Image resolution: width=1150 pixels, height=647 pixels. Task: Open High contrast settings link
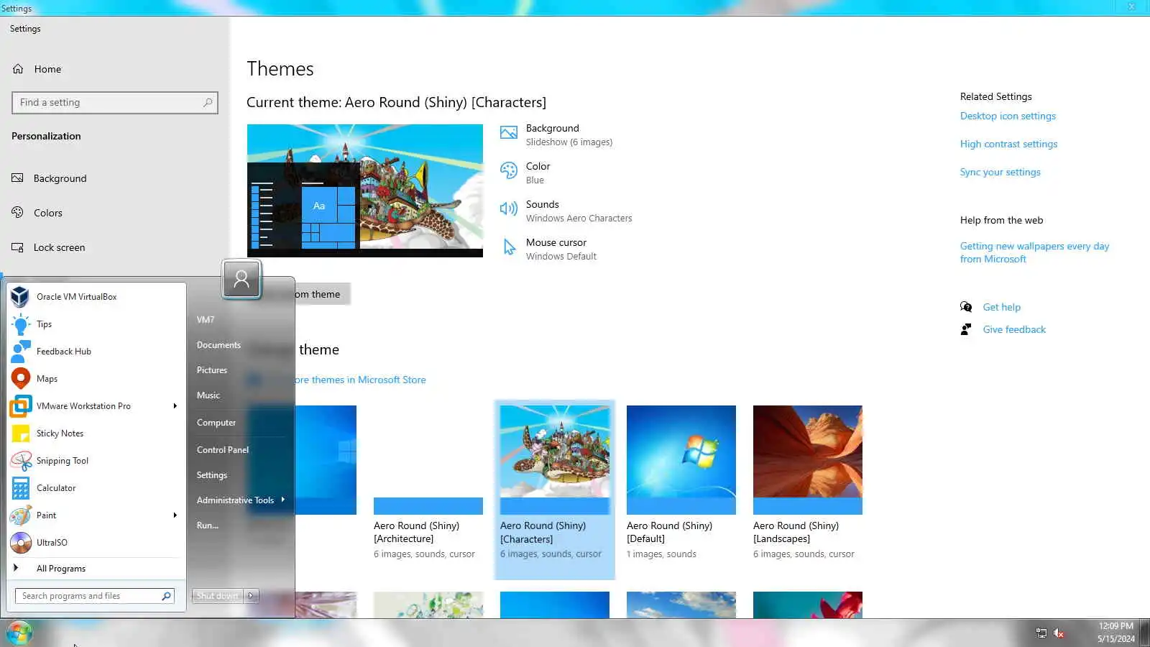point(1008,144)
